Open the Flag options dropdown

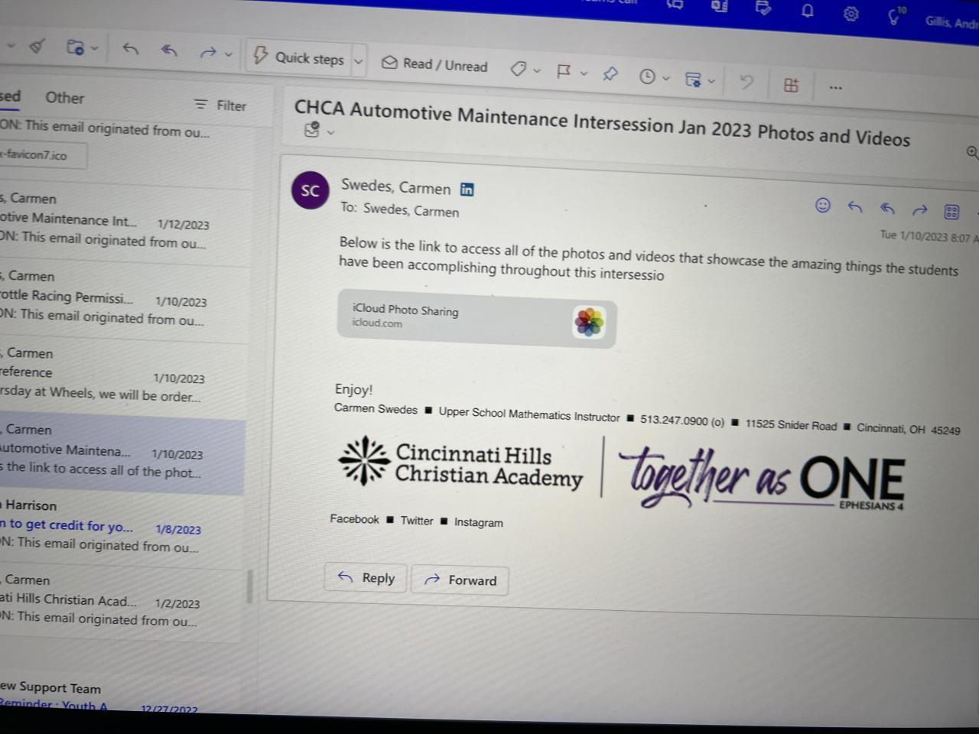[x=584, y=73]
